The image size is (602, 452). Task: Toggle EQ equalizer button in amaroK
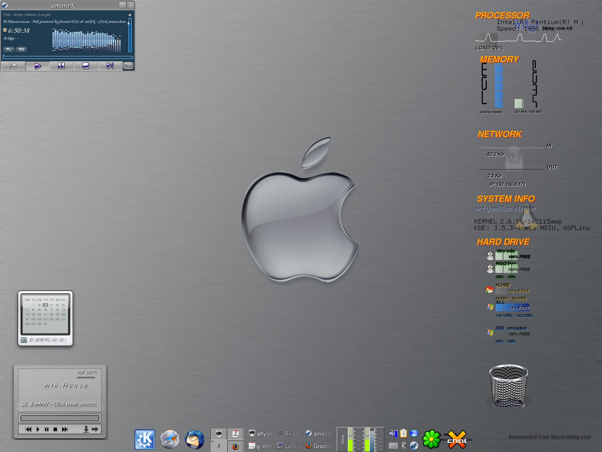[21, 49]
